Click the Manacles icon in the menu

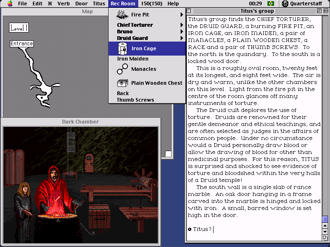pyautogui.click(x=122, y=69)
